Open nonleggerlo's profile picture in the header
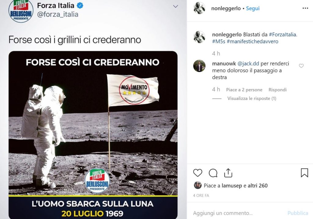313x219 pixels. point(199,8)
